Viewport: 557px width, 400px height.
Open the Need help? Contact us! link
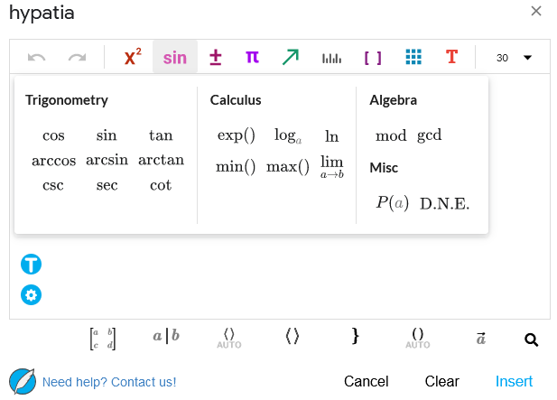(109, 382)
